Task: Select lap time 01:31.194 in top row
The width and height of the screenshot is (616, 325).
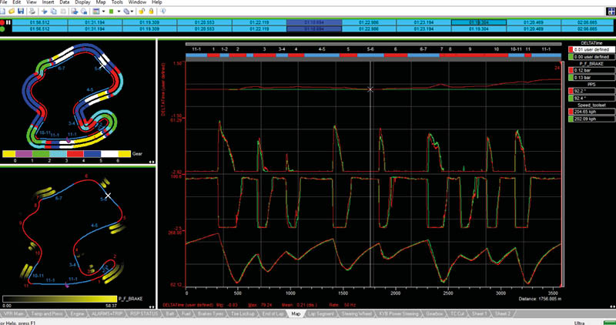Action: pyautogui.click(x=95, y=22)
